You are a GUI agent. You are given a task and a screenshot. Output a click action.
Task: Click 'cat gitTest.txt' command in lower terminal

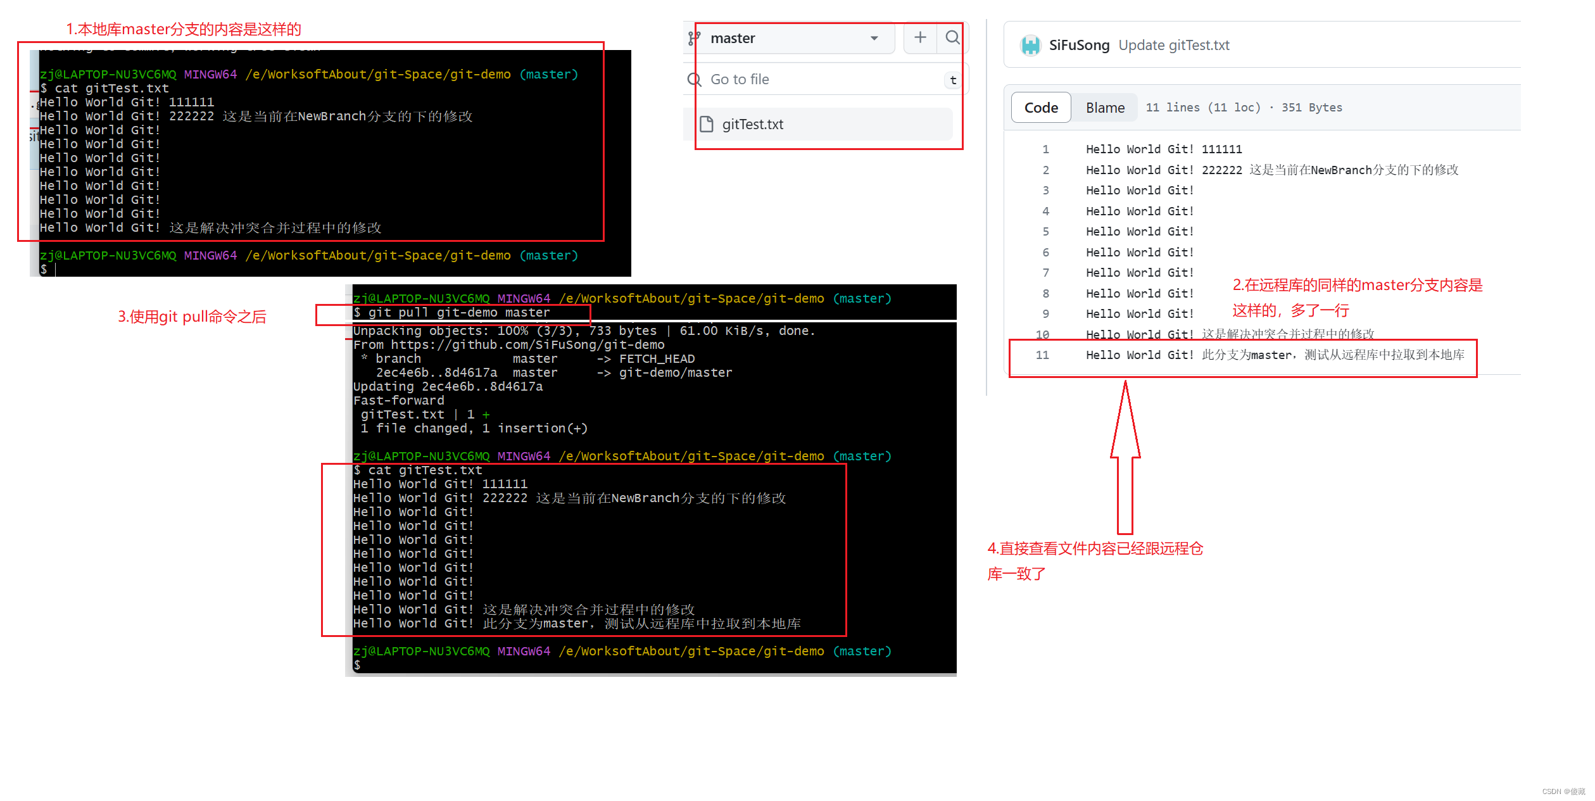[x=425, y=470]
